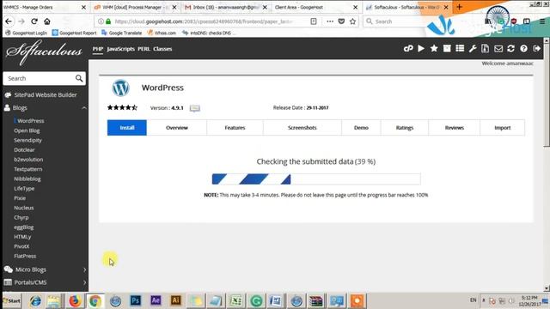
Task: Go to the browser home page
Action: tap(47, 21)
